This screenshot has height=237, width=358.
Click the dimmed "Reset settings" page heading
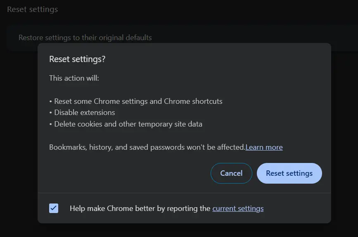(32, 9)
